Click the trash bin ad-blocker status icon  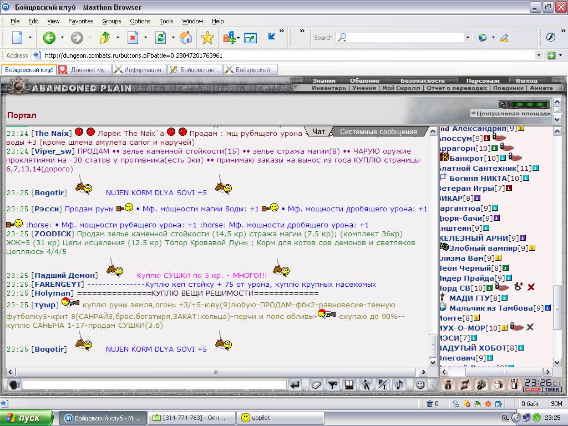430,404
